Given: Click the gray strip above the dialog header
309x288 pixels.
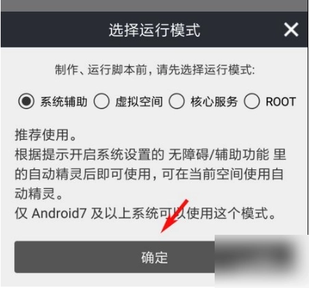Looking at the screenshot, I should point(154,5).
